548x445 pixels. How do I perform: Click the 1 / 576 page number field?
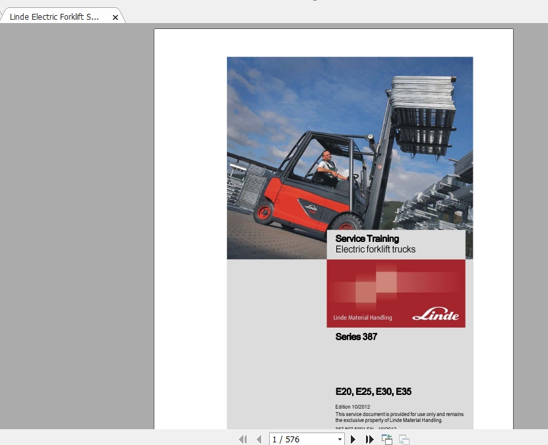[301, 439]
